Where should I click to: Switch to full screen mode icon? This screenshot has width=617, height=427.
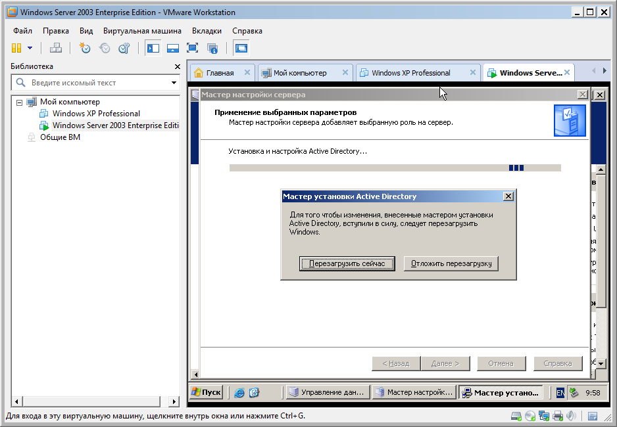(193, 48)
